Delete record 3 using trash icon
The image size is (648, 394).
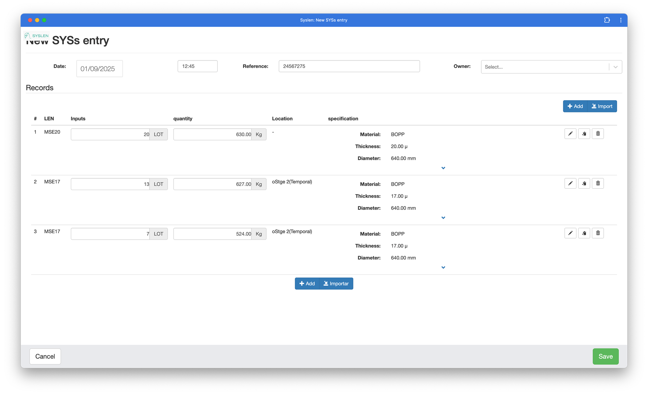598,233
